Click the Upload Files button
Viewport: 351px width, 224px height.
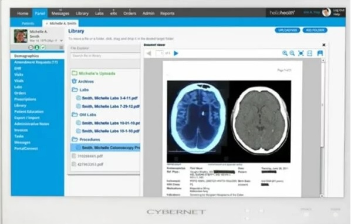(288, 30)
